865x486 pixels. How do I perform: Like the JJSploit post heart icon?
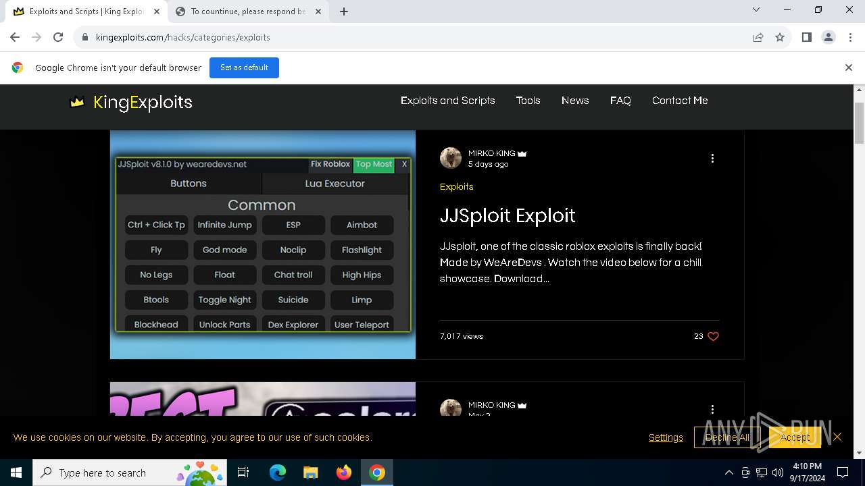(713, 336)
